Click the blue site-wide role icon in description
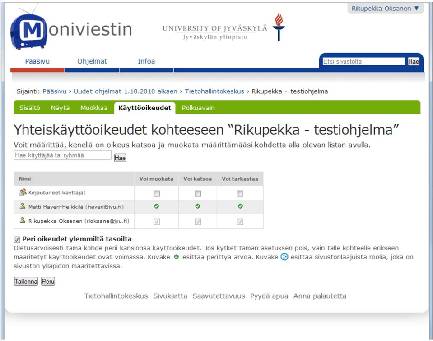This screenshot has height=341, width=433. pyautogui.click(x=284, y=257)
